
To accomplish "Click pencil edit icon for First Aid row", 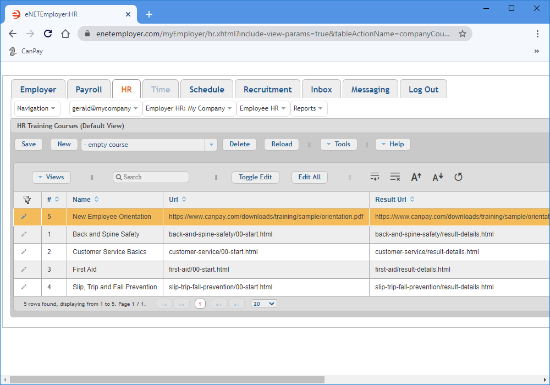I will pos(24,269).
